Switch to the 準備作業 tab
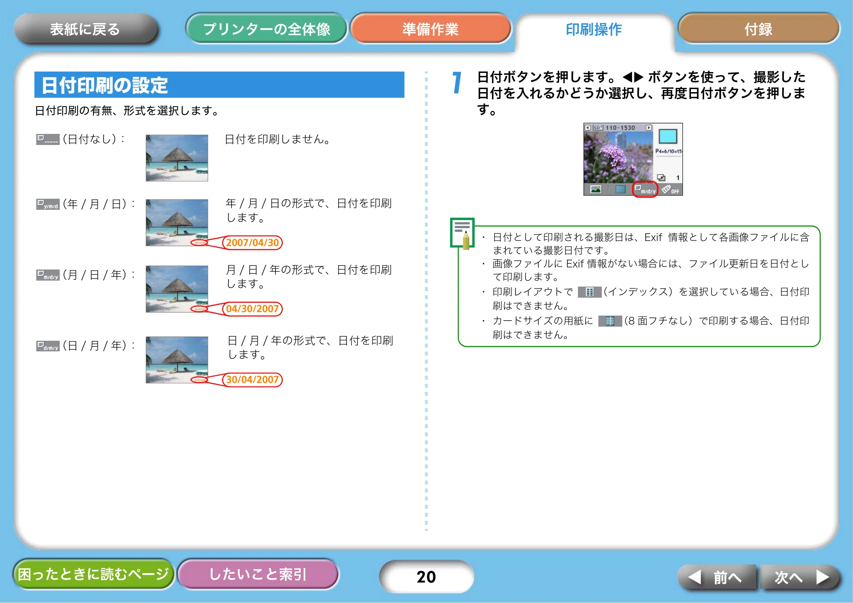The width and height of the screenshot is (853, 603). pos(430,29)
